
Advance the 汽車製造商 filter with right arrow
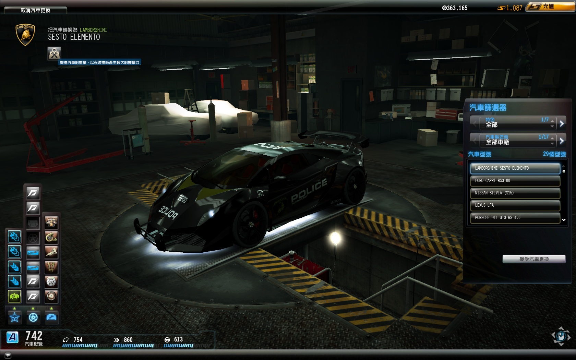pos(562,141)
